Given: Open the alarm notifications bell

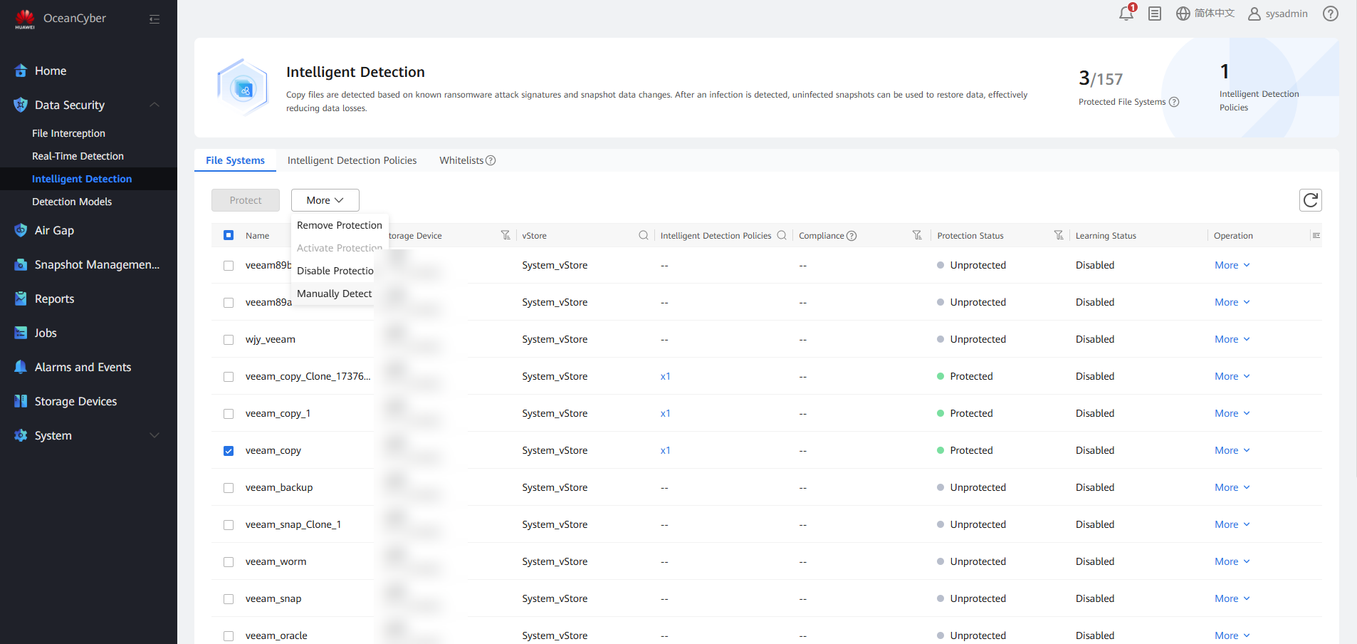Looking at the screenshot, I should tap(1126, 14).
